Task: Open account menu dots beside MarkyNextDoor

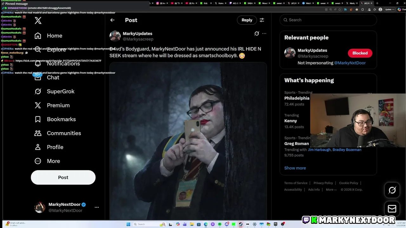Action: (x=97, y=207)
